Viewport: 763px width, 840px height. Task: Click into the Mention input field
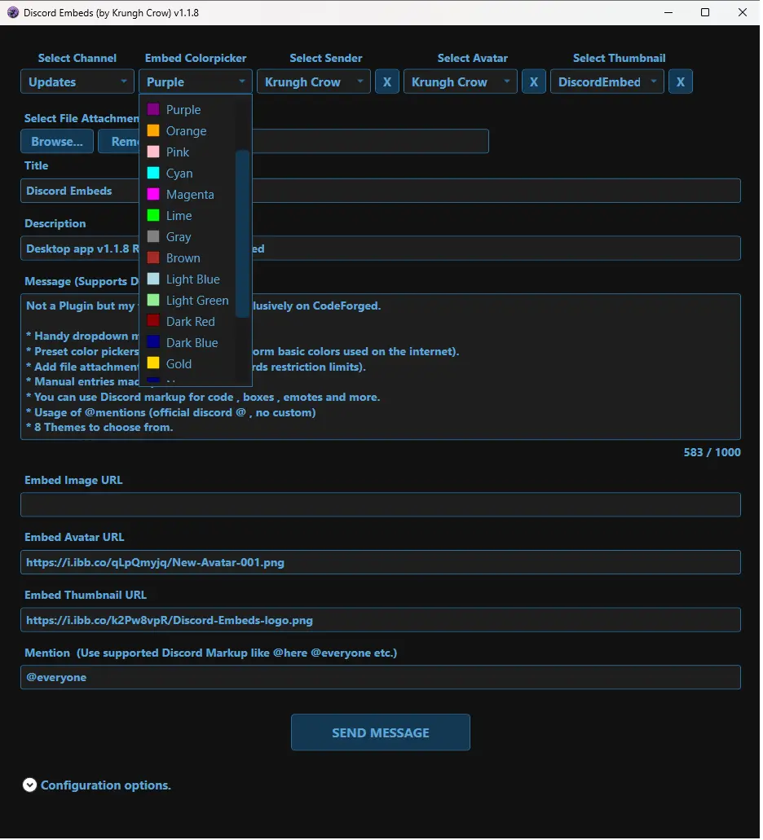[x=380, y=677]
